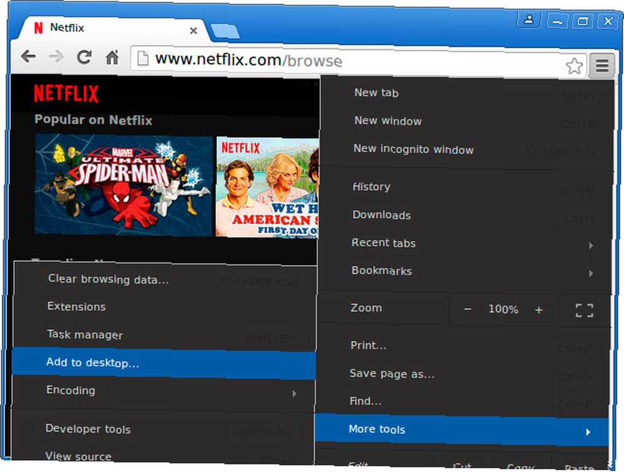Click the Netflix logo on the page

66,94
